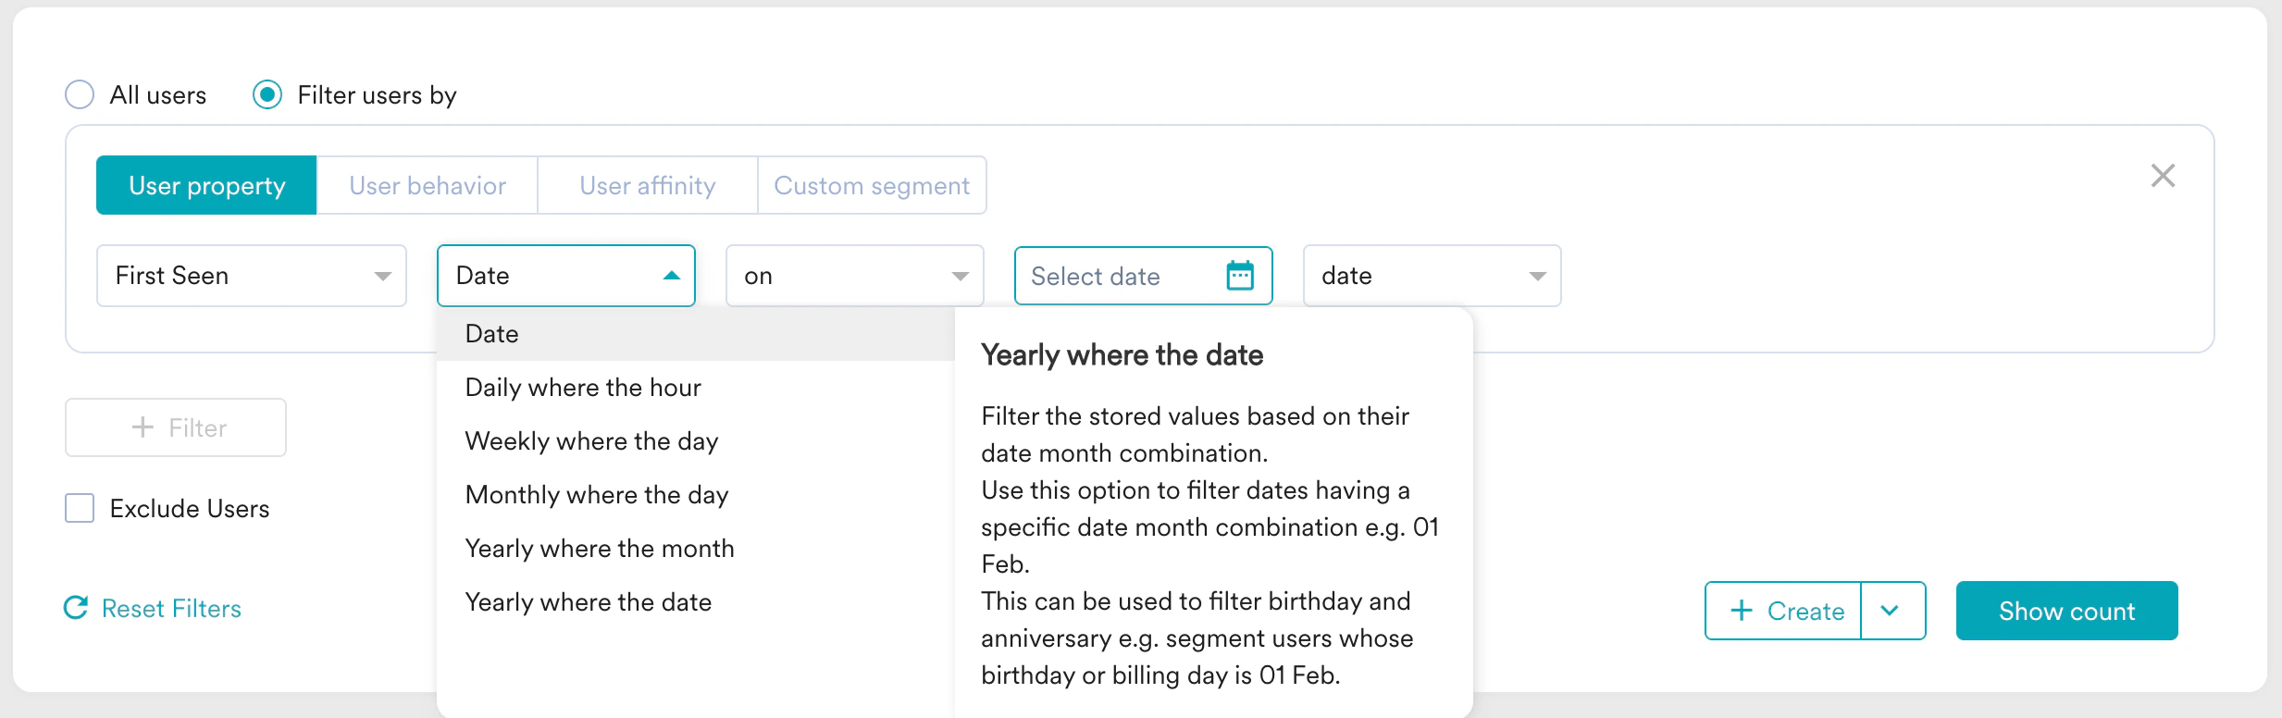Click the Reset Filters refresh icon

(76, 608)
